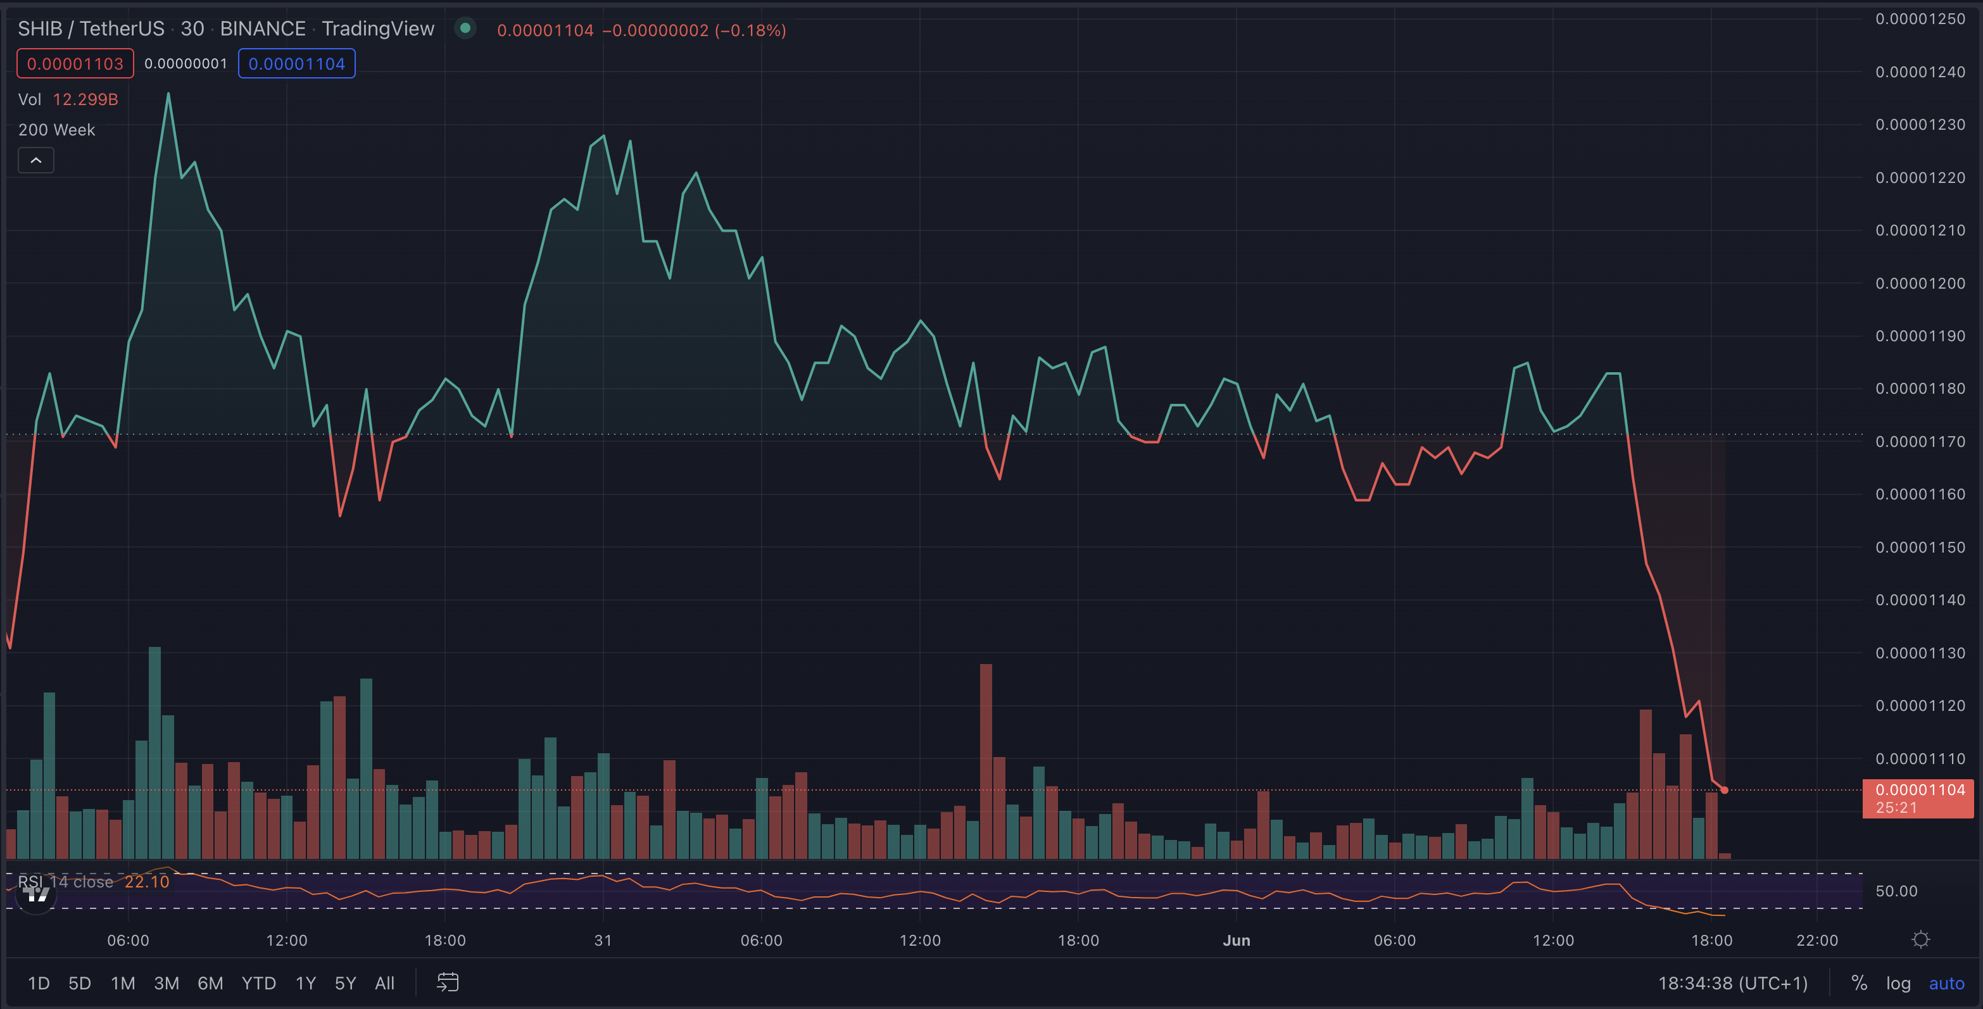Click the Jun date label on time axis
This screenshot has height=1009, width=1983.
pos(1237,941)
